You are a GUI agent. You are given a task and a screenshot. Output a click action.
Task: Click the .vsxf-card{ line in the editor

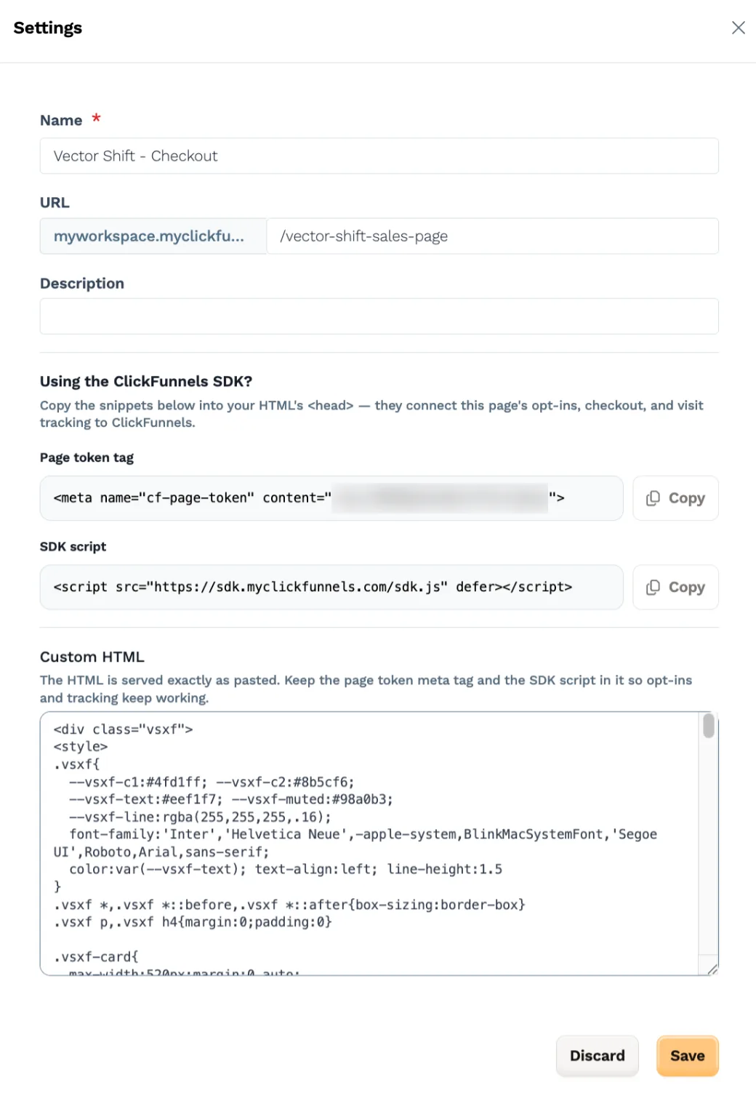(95, 956)
